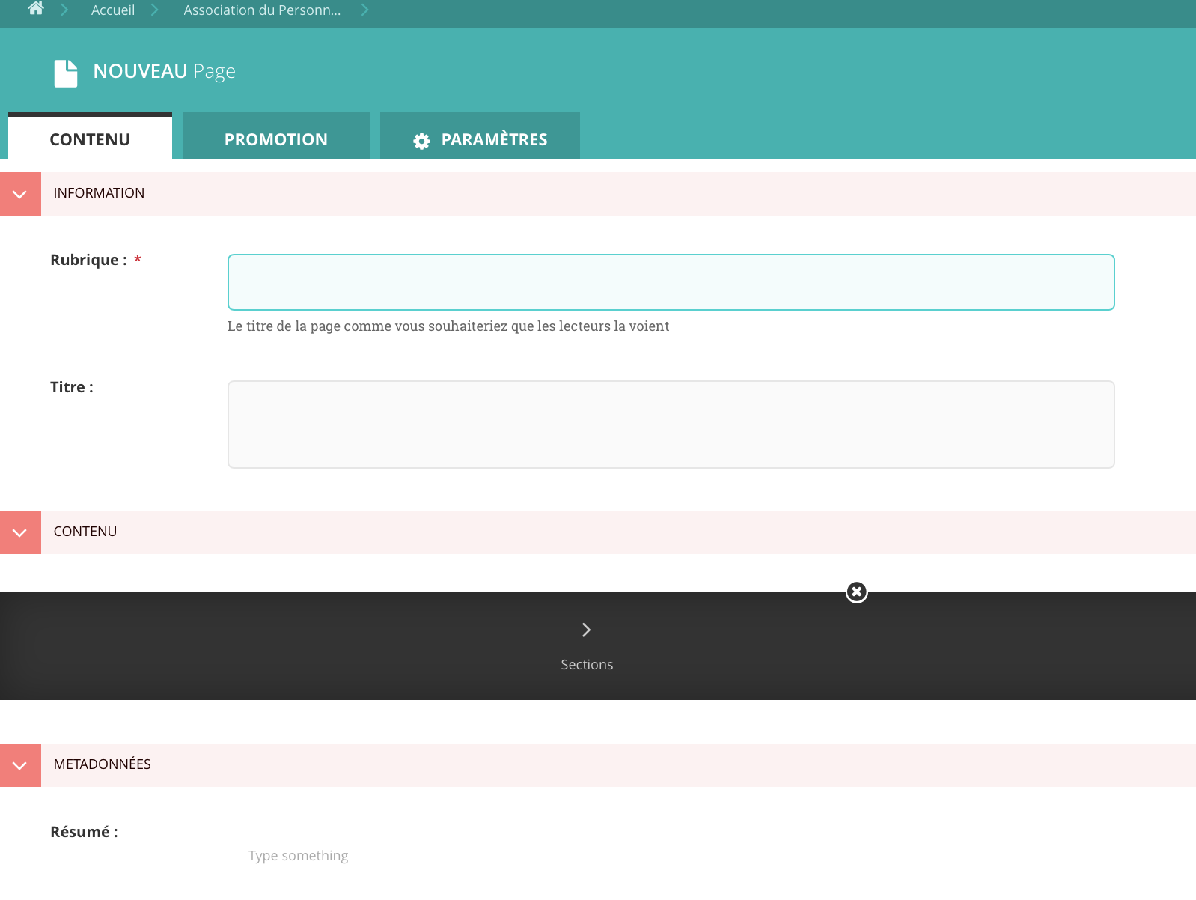Go to the Accueil breadcrumb link
1196x900 pixels.
pos(112,10)
